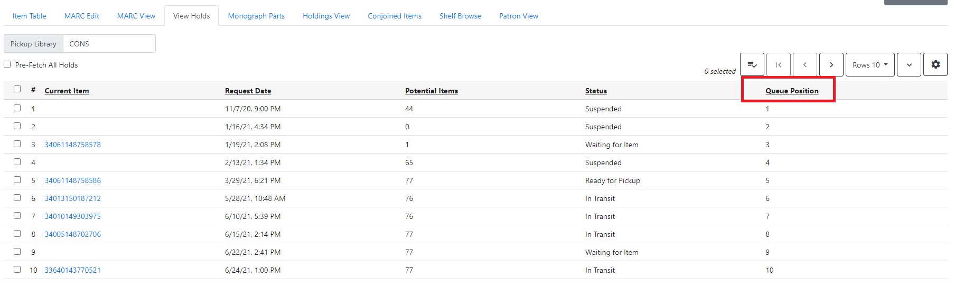The width and height of the screenshot is (964, 287).
Task: Sort by Queue Position column header
Action: [791, 91]
